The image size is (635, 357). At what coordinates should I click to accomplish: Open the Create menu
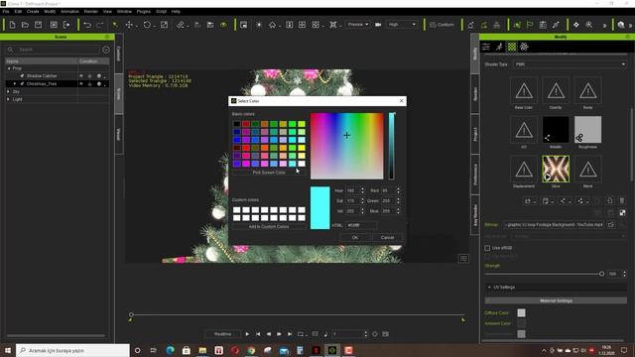tap(33, 11)
